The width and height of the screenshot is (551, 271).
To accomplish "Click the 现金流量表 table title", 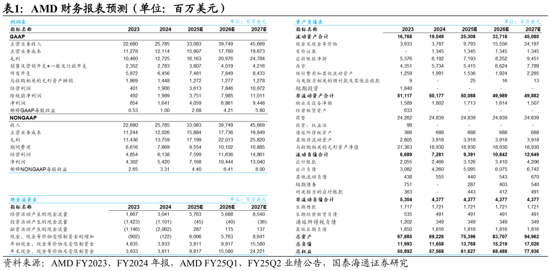I will [x=19, y=200].
